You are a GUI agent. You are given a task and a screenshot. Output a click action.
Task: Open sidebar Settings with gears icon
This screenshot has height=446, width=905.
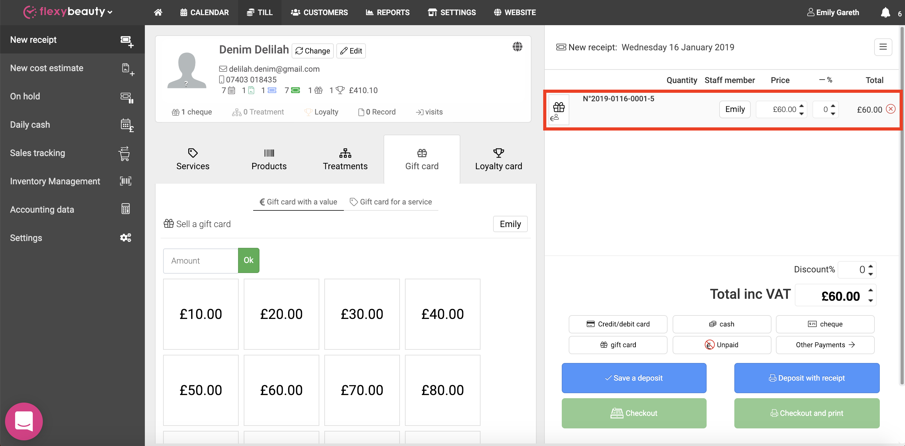[x=72, y=238]
